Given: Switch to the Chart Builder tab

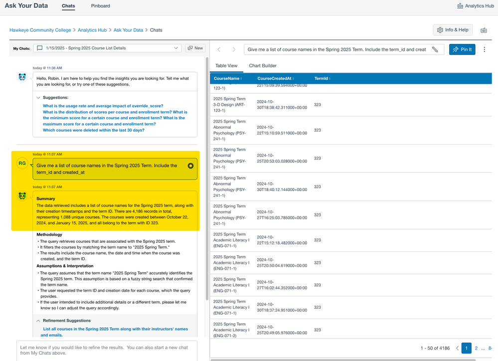Looking at the screenshot, I should point(263,66).
